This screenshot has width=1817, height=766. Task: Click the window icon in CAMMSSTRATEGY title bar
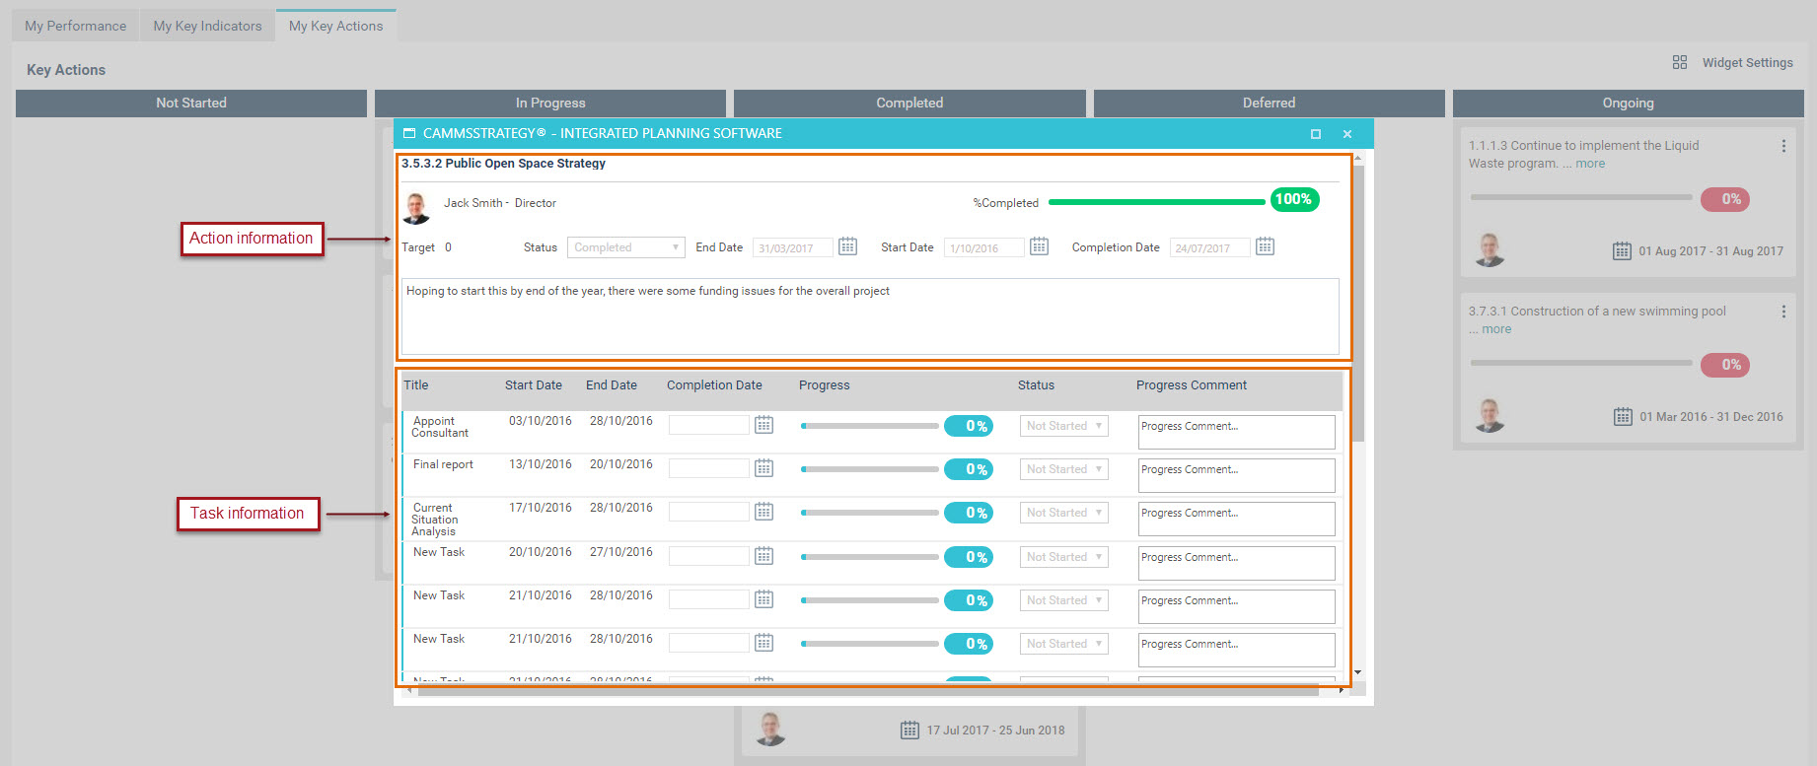point(409,133)
